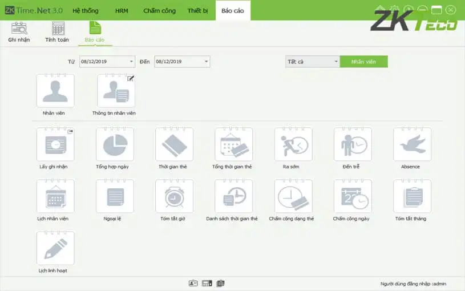Open the Nhân viên report icon

55,91
